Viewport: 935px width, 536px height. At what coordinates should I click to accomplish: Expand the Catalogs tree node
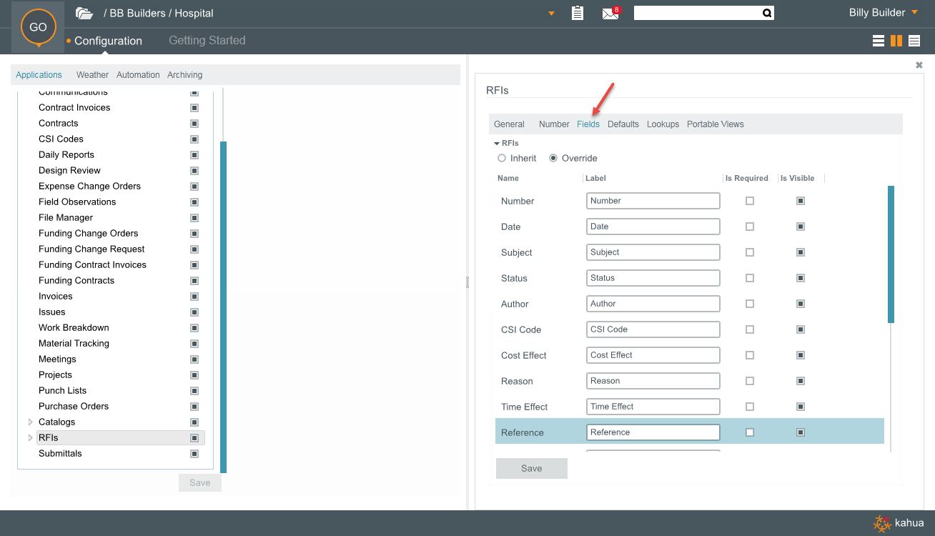[x=30, y=422]
